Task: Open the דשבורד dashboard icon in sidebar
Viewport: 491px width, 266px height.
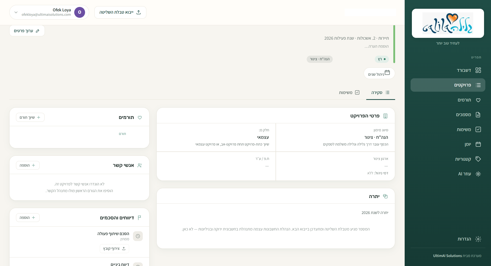Action: coord(478,70)
